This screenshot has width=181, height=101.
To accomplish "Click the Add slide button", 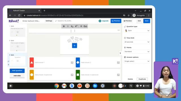I will [x=17, y=76].
